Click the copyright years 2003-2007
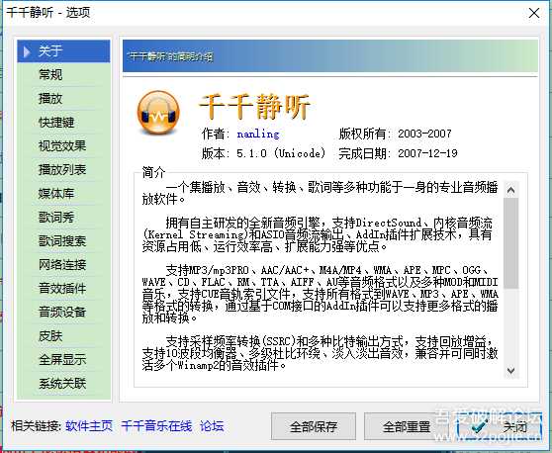Image resolution: width=552 pixels, height=453 pixels. tap(424, 134)
